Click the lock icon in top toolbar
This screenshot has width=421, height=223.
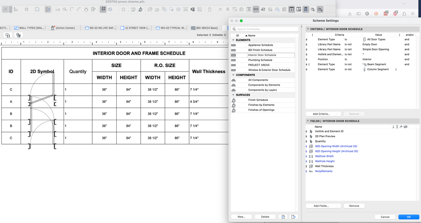pos(209,9)
